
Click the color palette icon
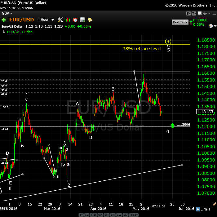pyautogui.click(x=210, y=26)
